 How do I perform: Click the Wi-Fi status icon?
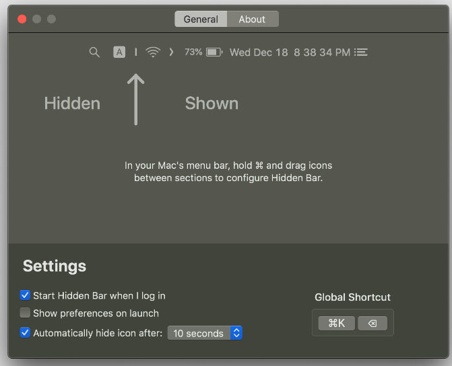(153, 52)
